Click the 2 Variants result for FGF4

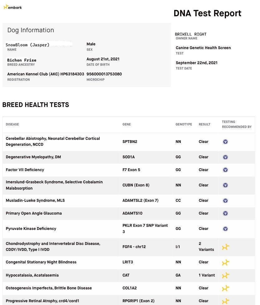pos(206,247)
